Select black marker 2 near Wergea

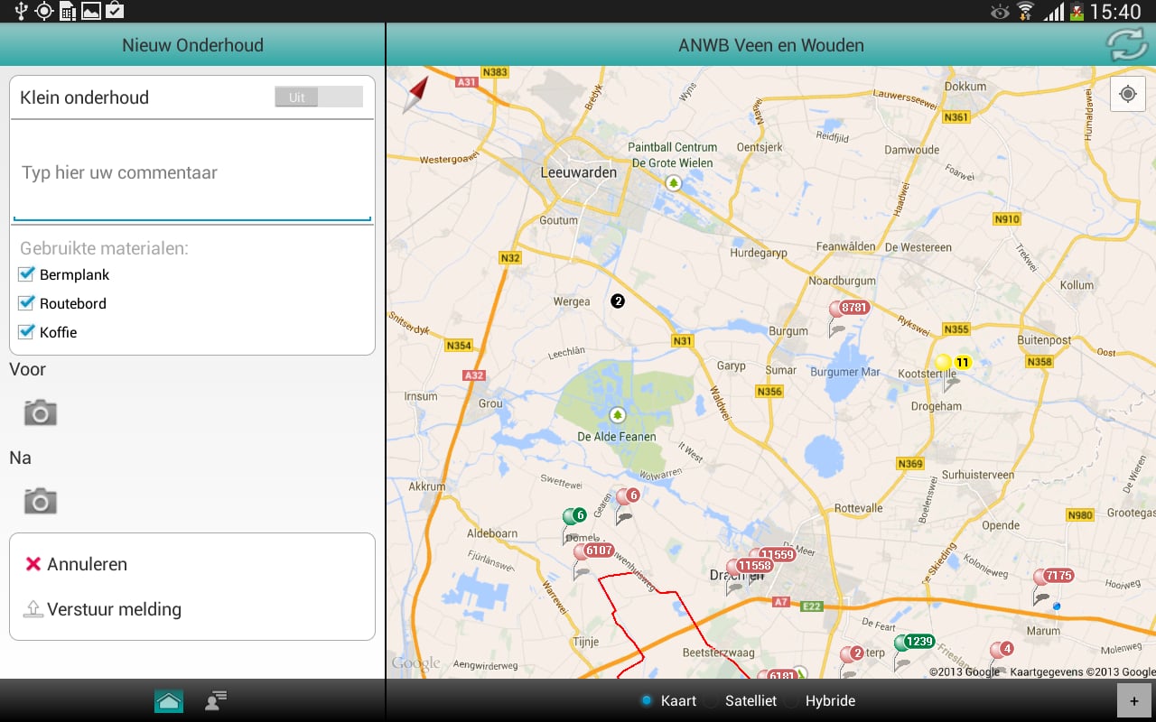click(618, 301)
